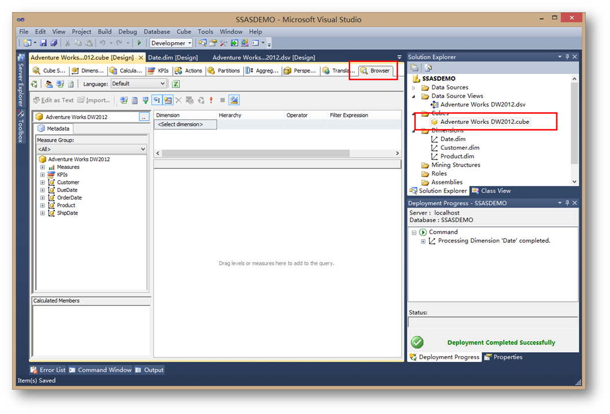Expand the Data Sources folder
This screenshot has width=610, height=414.
point(414,88)
